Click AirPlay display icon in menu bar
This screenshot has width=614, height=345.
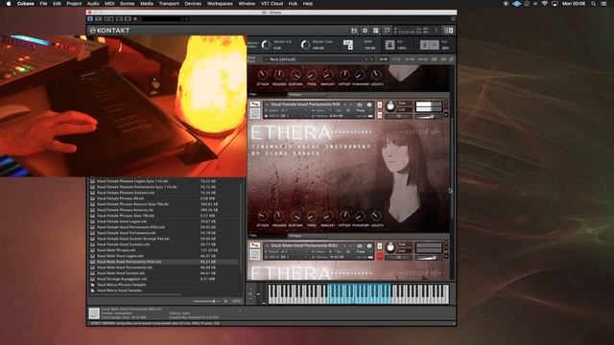(555, 4)
